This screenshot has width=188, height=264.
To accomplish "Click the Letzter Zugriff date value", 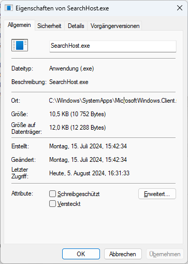I will (x=89, y=173).
